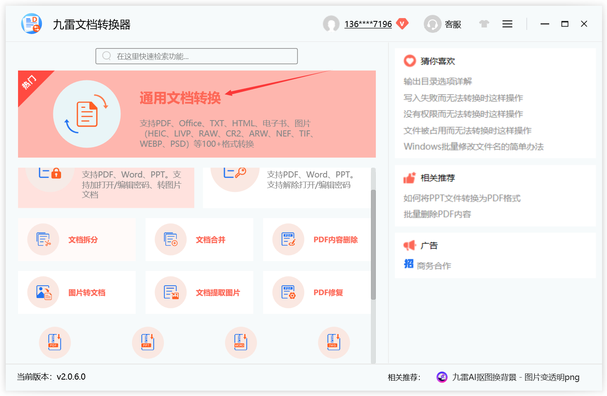Click the 支持解除打开/编辑密码 description text
Viewport: 607px width, 396px height.
[x=309, y=185]
